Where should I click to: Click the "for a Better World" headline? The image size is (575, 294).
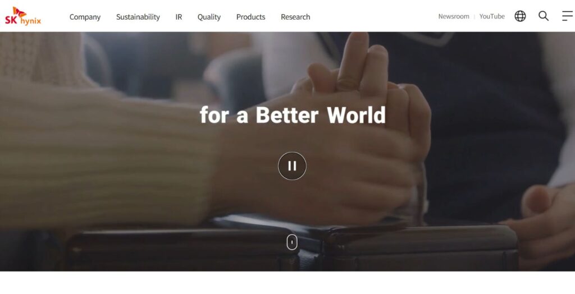coord(293,115)
